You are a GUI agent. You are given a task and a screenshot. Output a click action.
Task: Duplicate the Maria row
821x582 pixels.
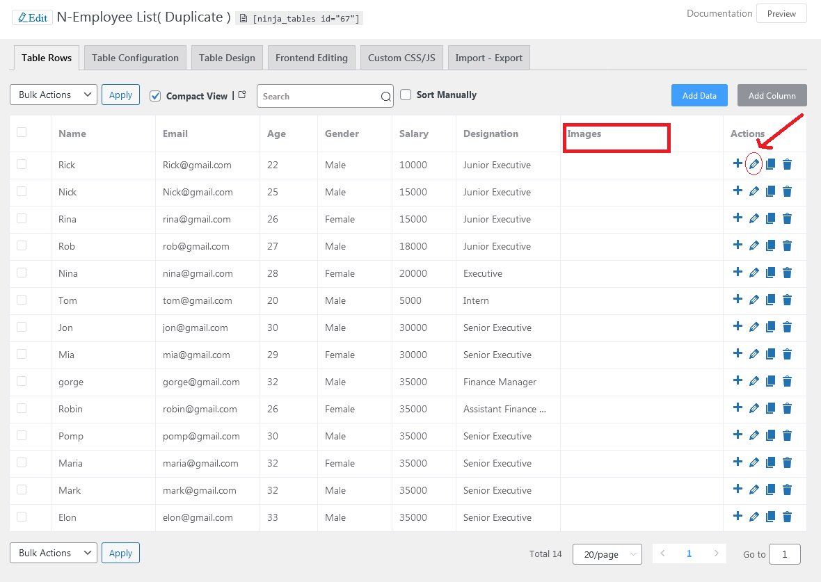770,463
